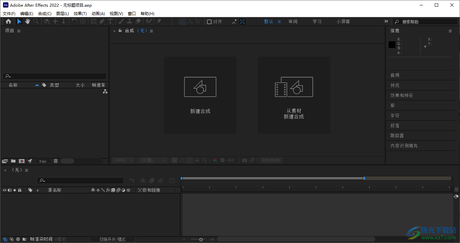Open the 效果 menu in the menu bar

pyautogui.click(x=80, y=13)
